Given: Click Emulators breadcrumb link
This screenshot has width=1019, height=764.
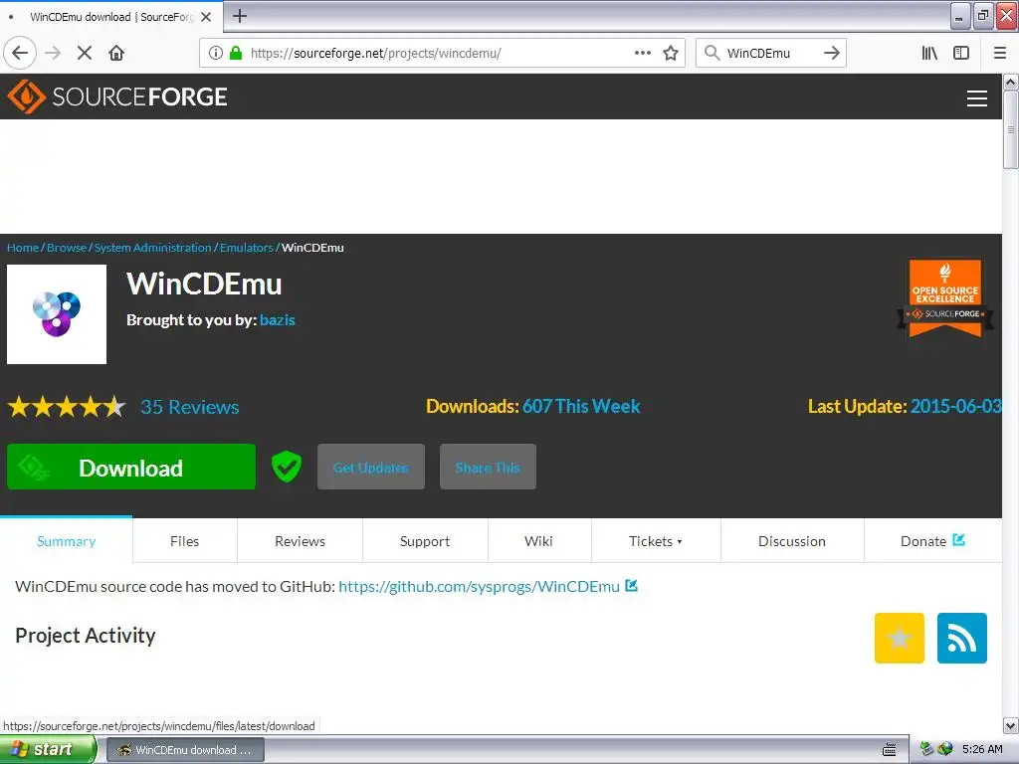Looking at the screenshot, I should 247,248.
